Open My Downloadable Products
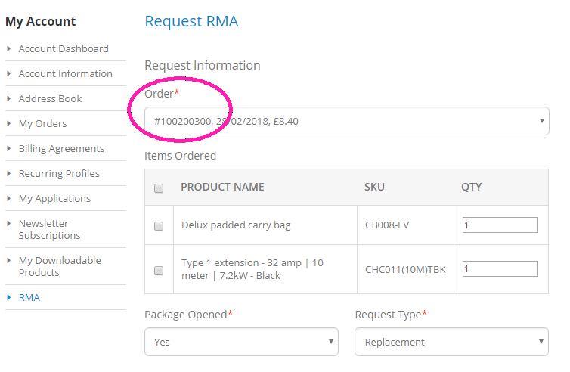 59,266
